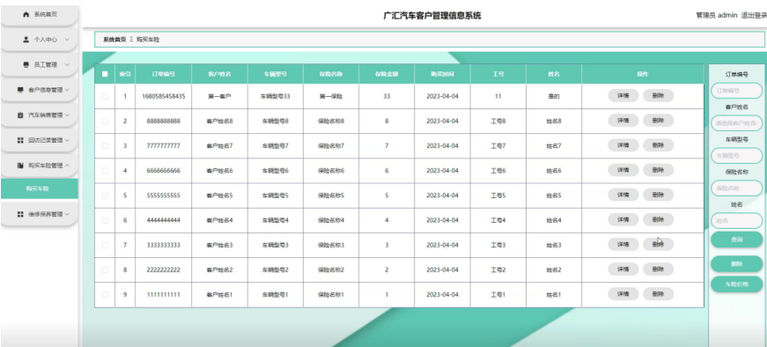Click the 车辆型号 search input field
767x347 pixels.
click(x=736, y=156)
